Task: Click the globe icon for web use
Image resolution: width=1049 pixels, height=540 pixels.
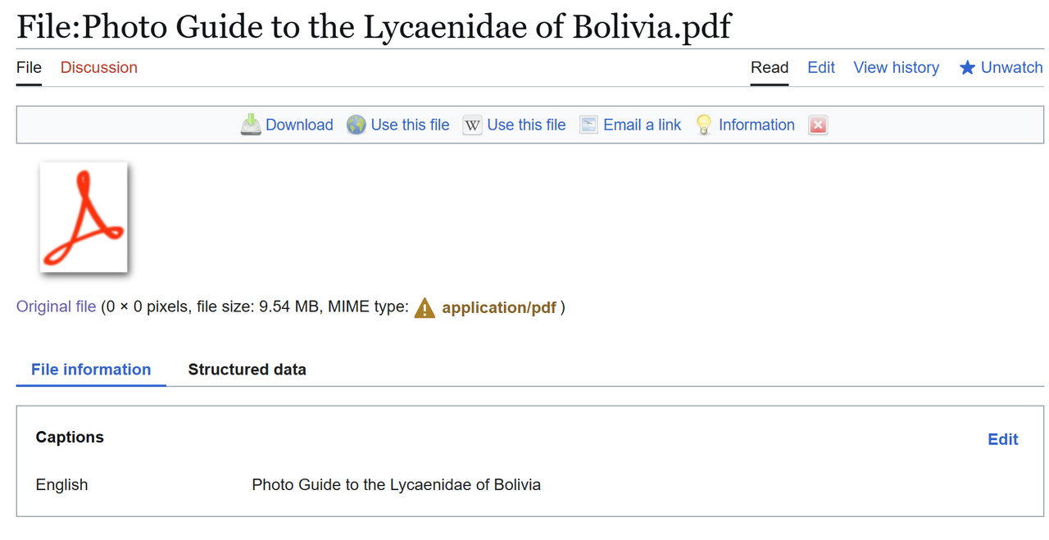Action: point(356,125)
